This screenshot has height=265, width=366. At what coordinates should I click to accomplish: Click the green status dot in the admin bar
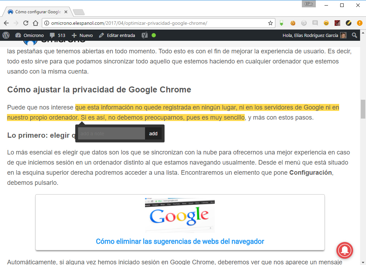153,35
